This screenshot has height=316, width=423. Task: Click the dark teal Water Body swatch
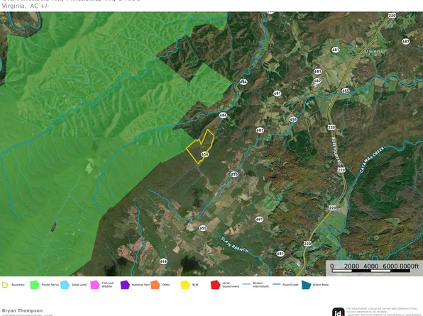(306, 285)
